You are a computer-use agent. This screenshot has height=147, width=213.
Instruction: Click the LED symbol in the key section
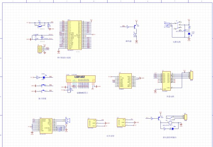coord(44,78)
